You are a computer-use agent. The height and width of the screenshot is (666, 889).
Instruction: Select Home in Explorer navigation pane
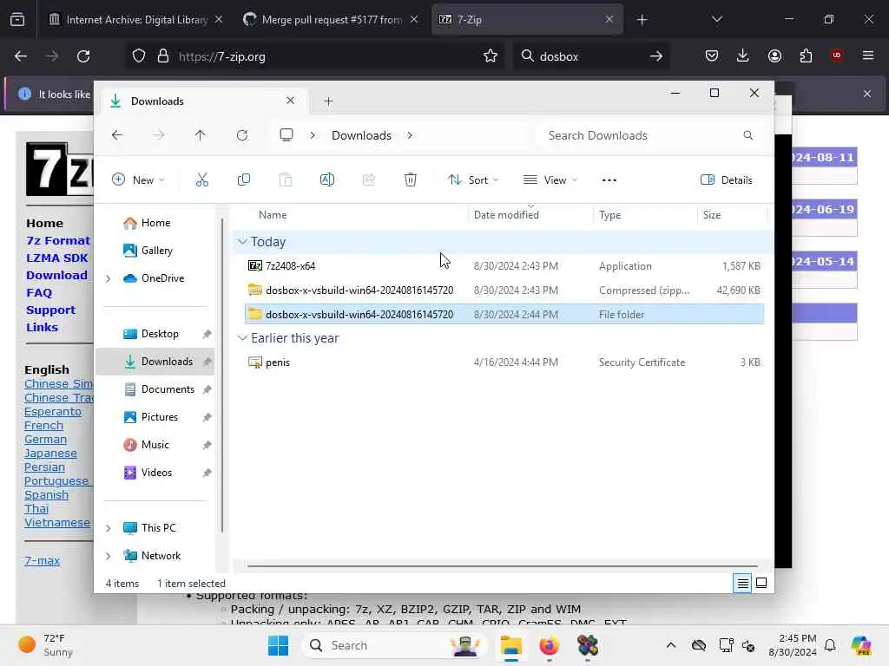click(x=155, y=223)
